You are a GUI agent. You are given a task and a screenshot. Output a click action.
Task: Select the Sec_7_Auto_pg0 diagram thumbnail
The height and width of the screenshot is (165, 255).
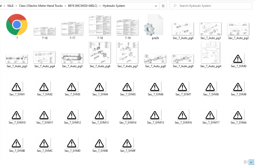pos(183,29)
